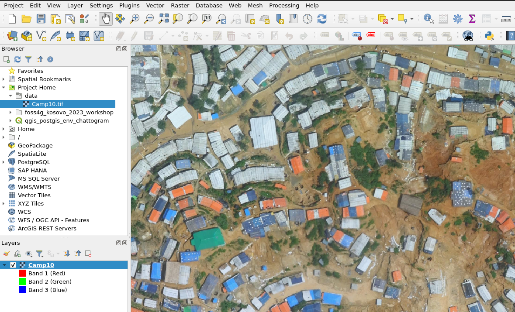This screenshot has width=515, height=312.
Task: Click the New Mesh Layer icon
Action: pyautogui.click(x=84, y=35)
